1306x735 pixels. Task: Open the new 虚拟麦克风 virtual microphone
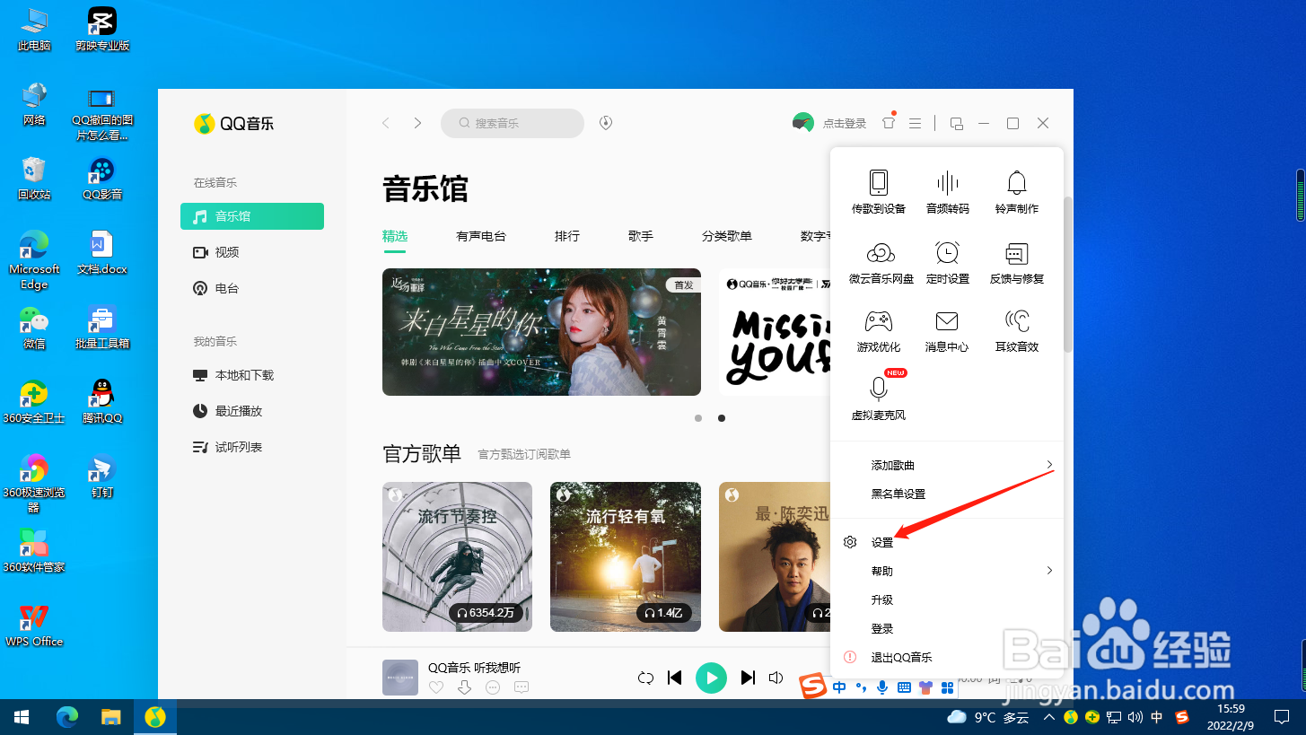pyautogui.click(x=879, y=395)
